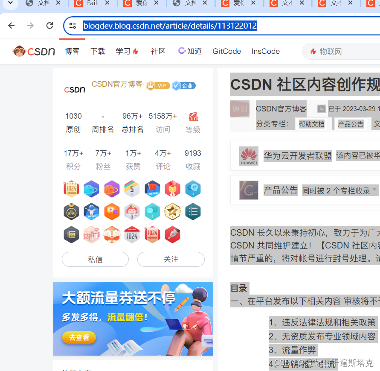This screenshot has width=380, height=371.
Task: Click the 大额流量券 promotional banner
Action: point(133,318)
